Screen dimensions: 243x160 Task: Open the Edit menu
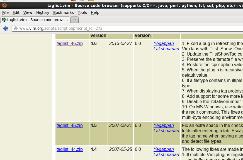click(x=16, y=12)
